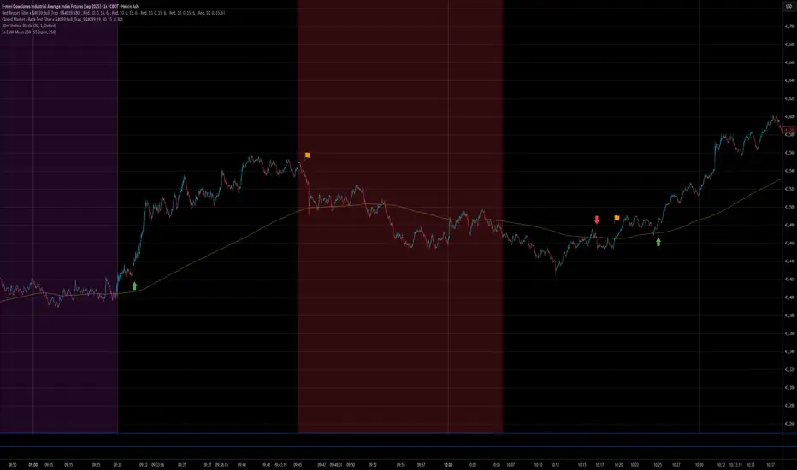Click the 43,620 price axis label
The height and width of the screenshot is (470, 797).
pyautogui.click(x=789, y=98)
